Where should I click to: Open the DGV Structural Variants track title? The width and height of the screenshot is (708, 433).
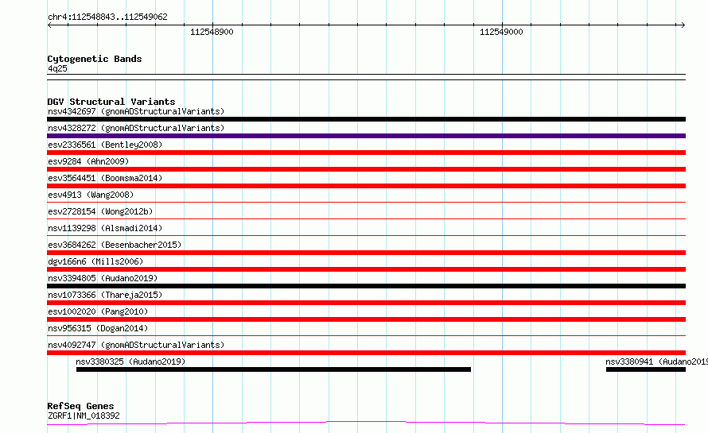111,102
